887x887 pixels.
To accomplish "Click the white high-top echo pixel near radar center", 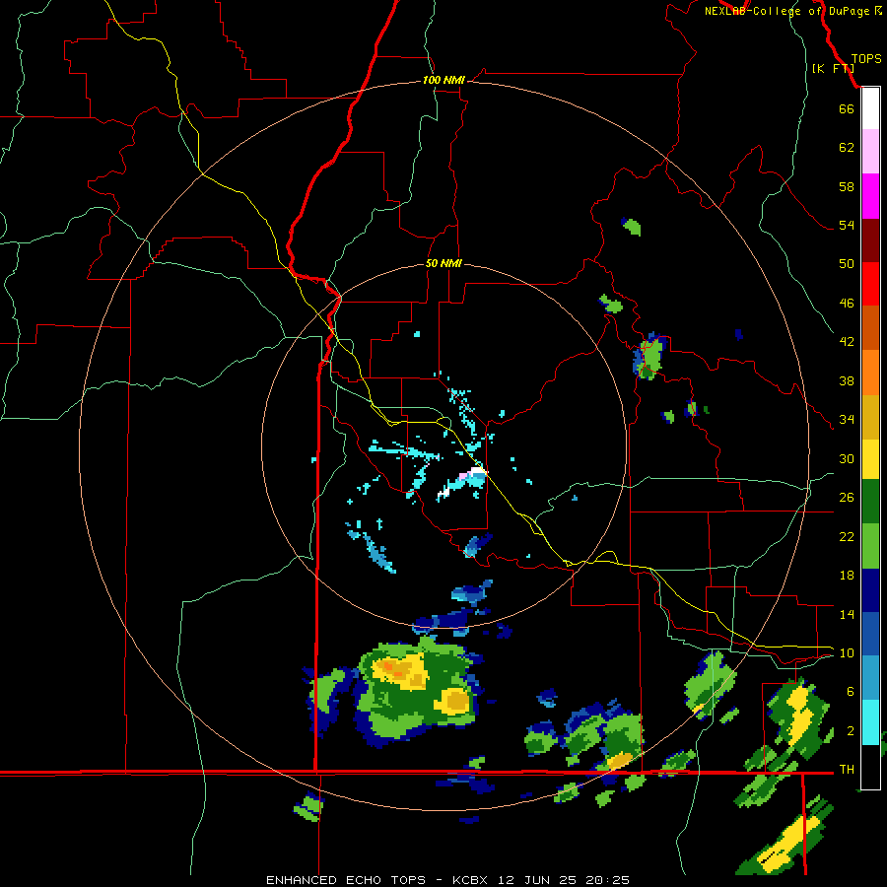I will click(x=479, y=471).
